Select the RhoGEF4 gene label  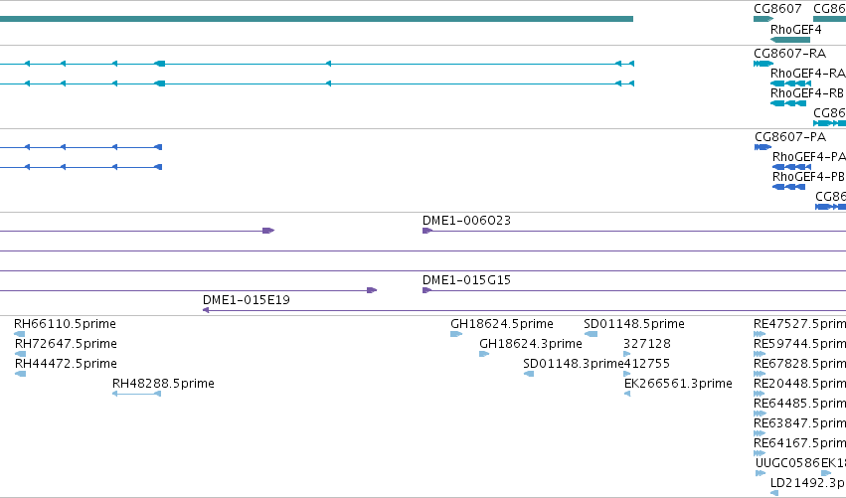click(796, 30)
